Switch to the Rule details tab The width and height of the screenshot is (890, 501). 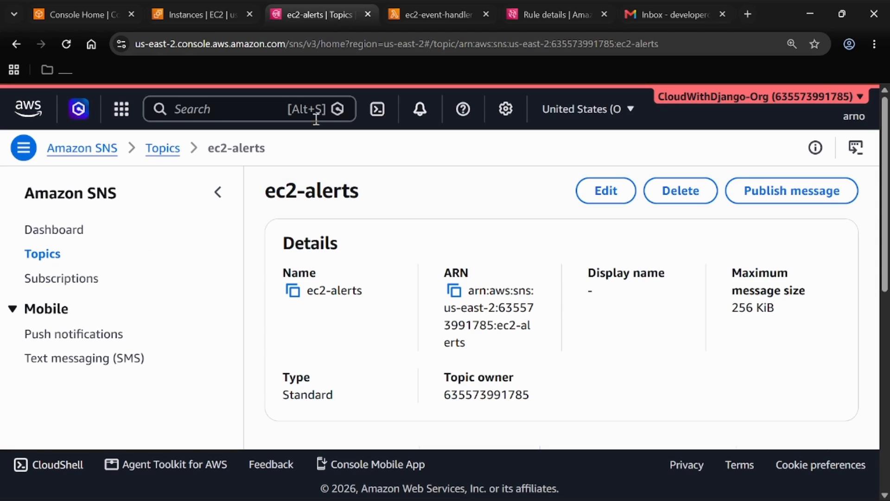point(557,14)
